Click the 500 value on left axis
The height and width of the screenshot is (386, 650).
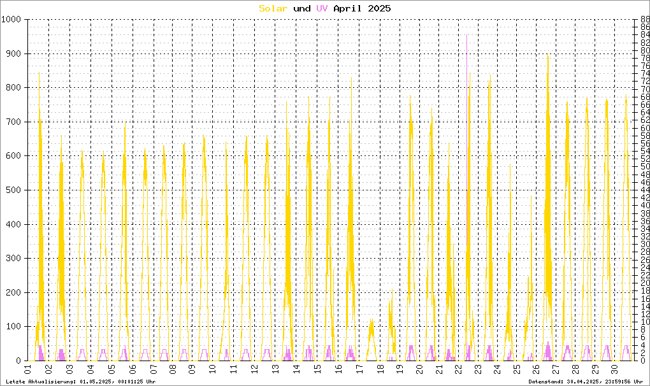tap(14, 190)
